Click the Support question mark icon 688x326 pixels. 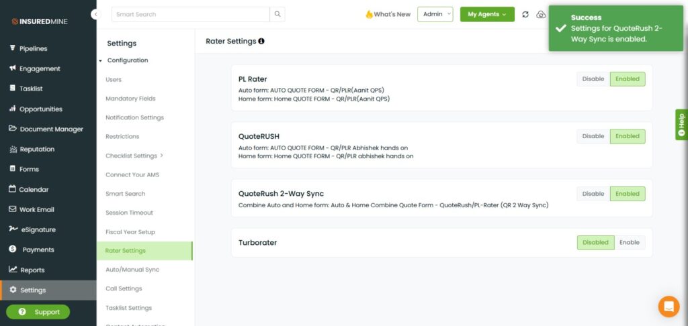click(x=22, y=312)
